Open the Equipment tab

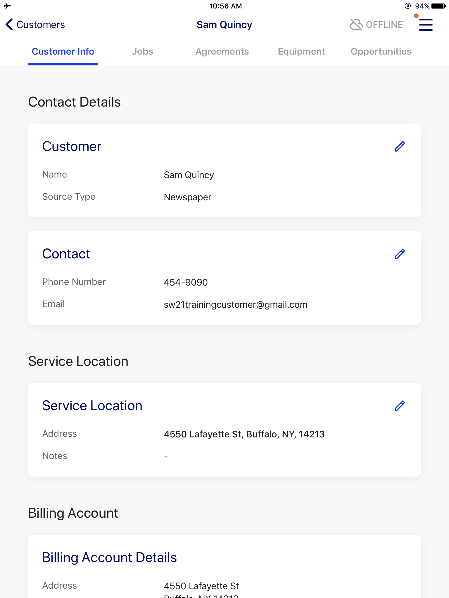(x=301, y=51)
